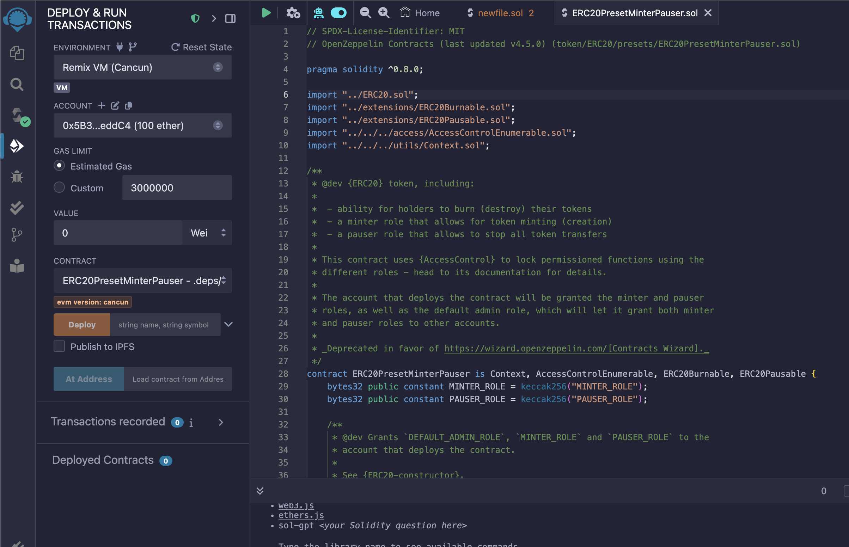Viewport: 849px width, 547px height.
Task: Click the orange Deploy button
Action: point(82,325)
